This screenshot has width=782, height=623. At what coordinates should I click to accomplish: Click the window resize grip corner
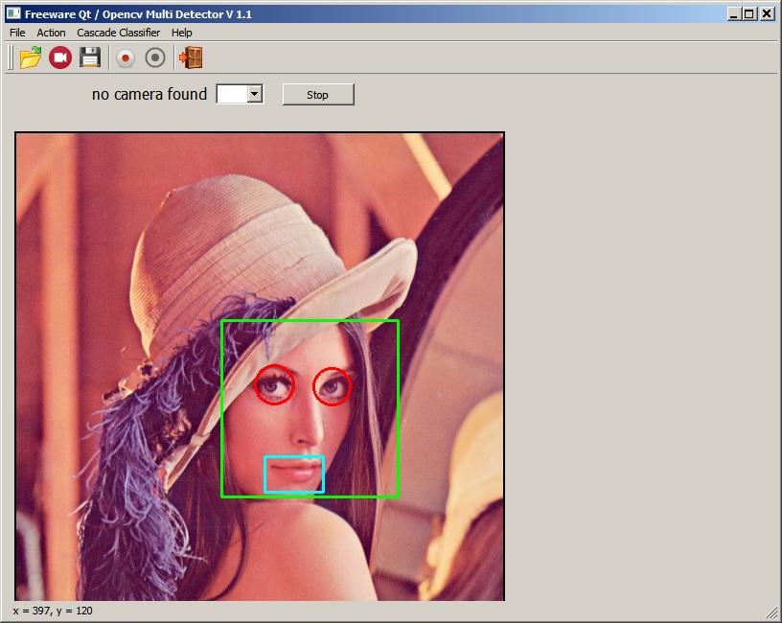point(771,612)
